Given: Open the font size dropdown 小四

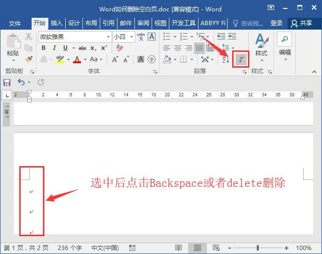Looking at the screenshot, I should click(x=131, y=37).
